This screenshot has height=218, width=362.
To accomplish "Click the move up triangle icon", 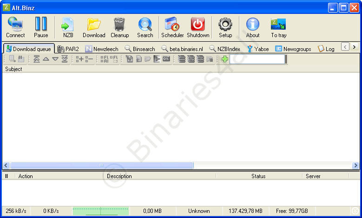I will point(46,59).
